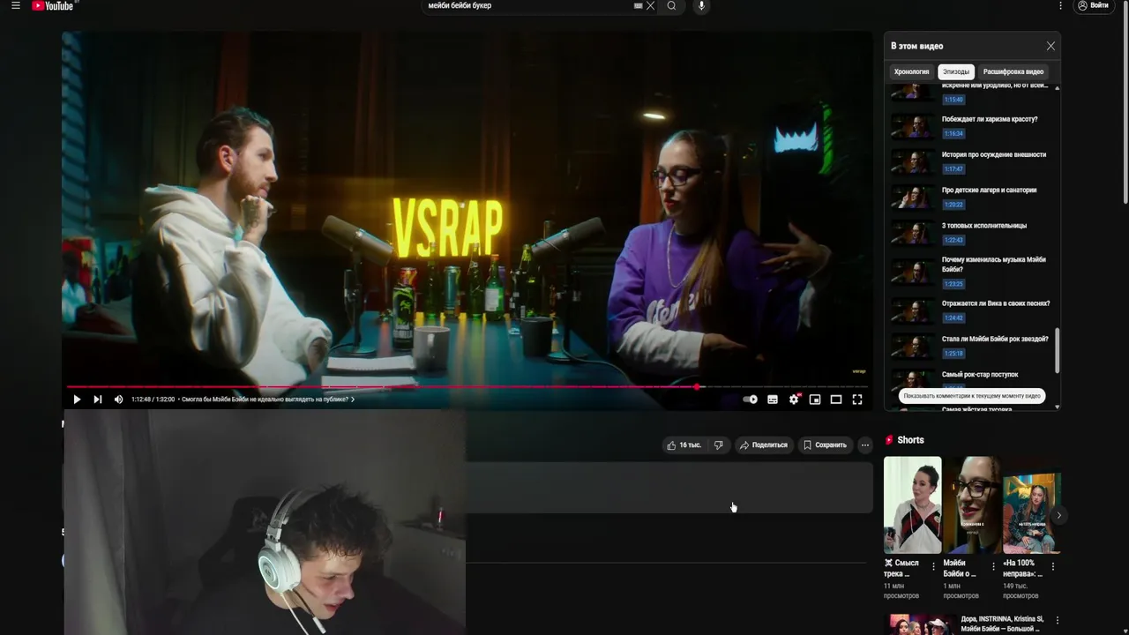Expand current chapter title in player bar
Screen dimensions: 1129x635
click(268, 400)
